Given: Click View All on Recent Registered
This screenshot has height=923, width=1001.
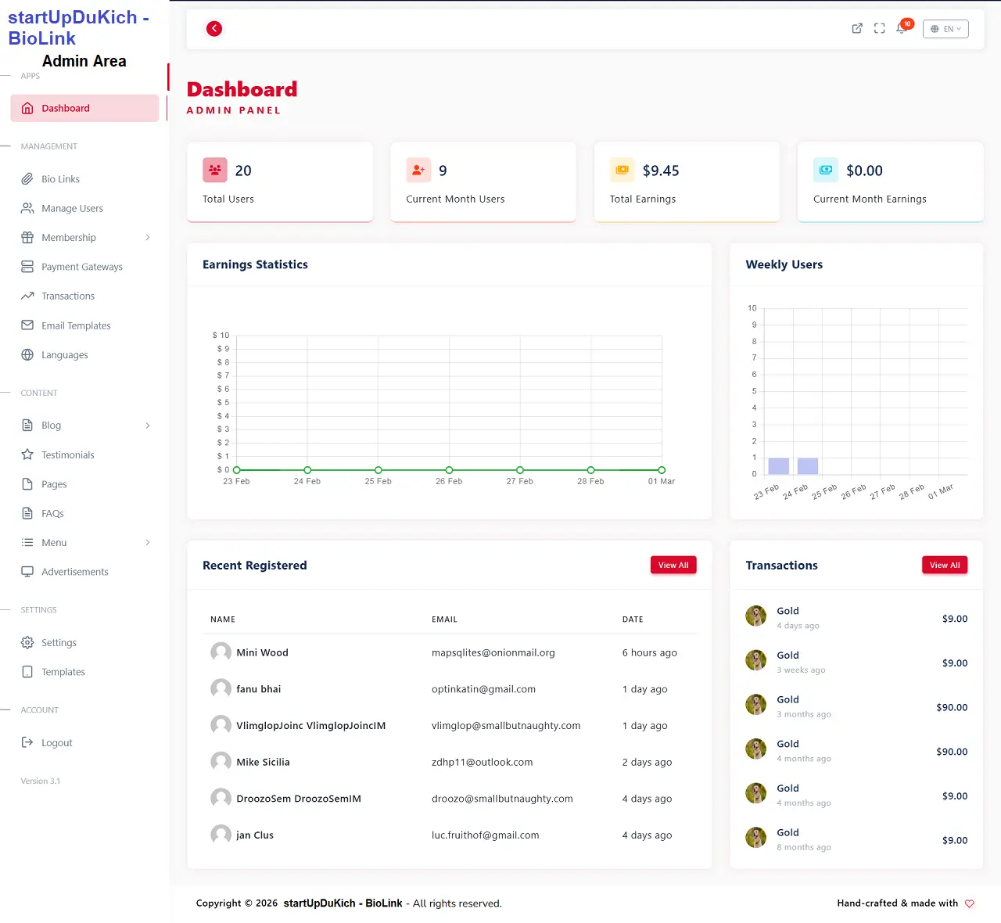Looking at the screenshot, I should (673, 564).
